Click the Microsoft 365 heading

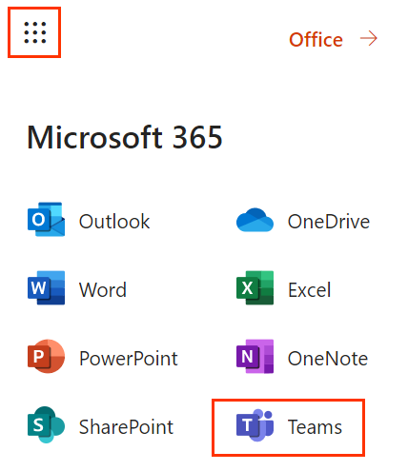pos(125,137)
